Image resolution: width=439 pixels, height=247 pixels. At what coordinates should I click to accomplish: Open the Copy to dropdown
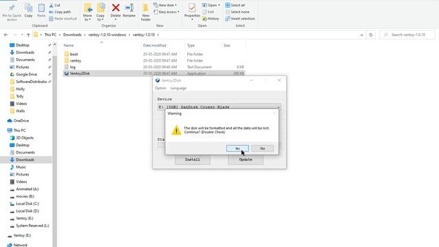(x=101, y=12)
